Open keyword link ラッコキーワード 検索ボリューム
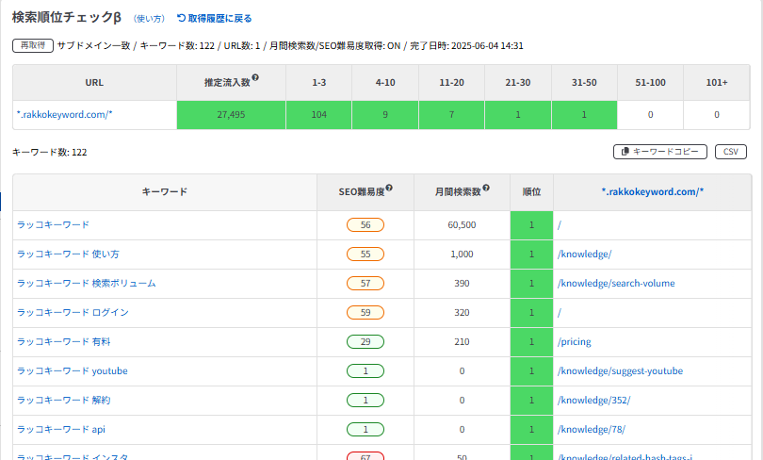 coord(86,284)
